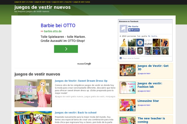Click @Juegos de Vestir under Get 3D

coord(144,73)
